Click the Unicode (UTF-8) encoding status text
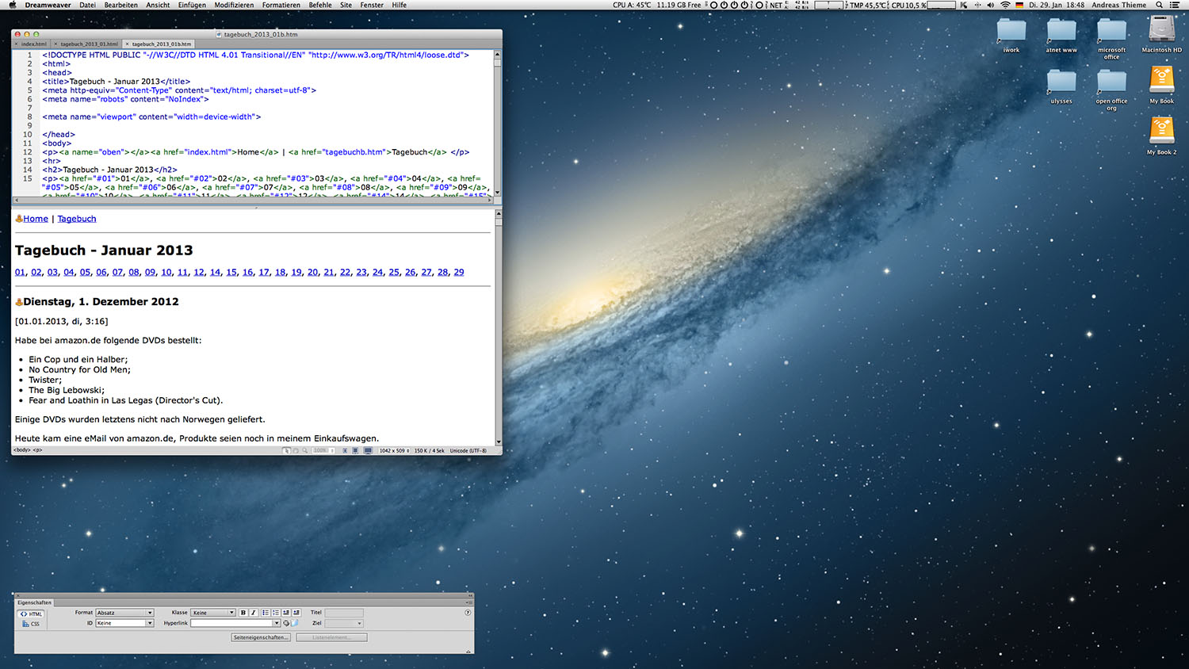Viewport: 1189px width, 669px height. [x=468, y=450]
